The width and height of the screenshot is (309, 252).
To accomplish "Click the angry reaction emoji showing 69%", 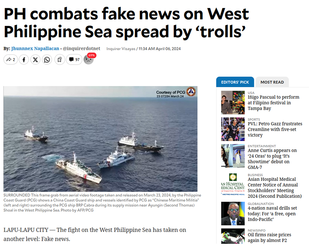I will click(x=89, y=59).
